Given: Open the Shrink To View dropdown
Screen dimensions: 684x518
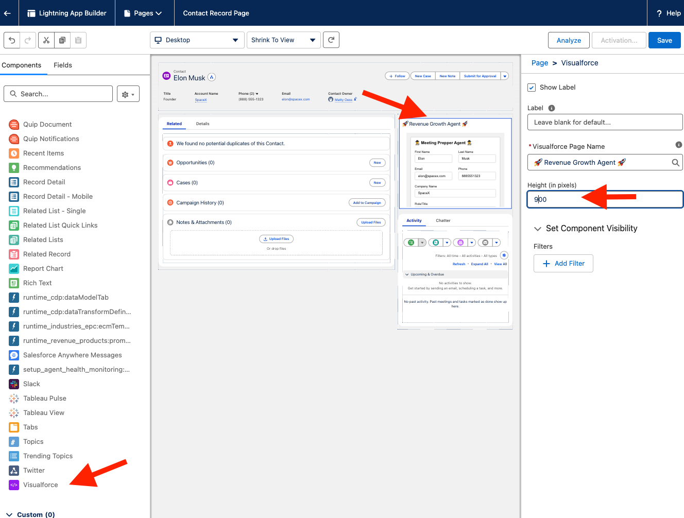Looking at the screenshot, I should coord(283,40).
